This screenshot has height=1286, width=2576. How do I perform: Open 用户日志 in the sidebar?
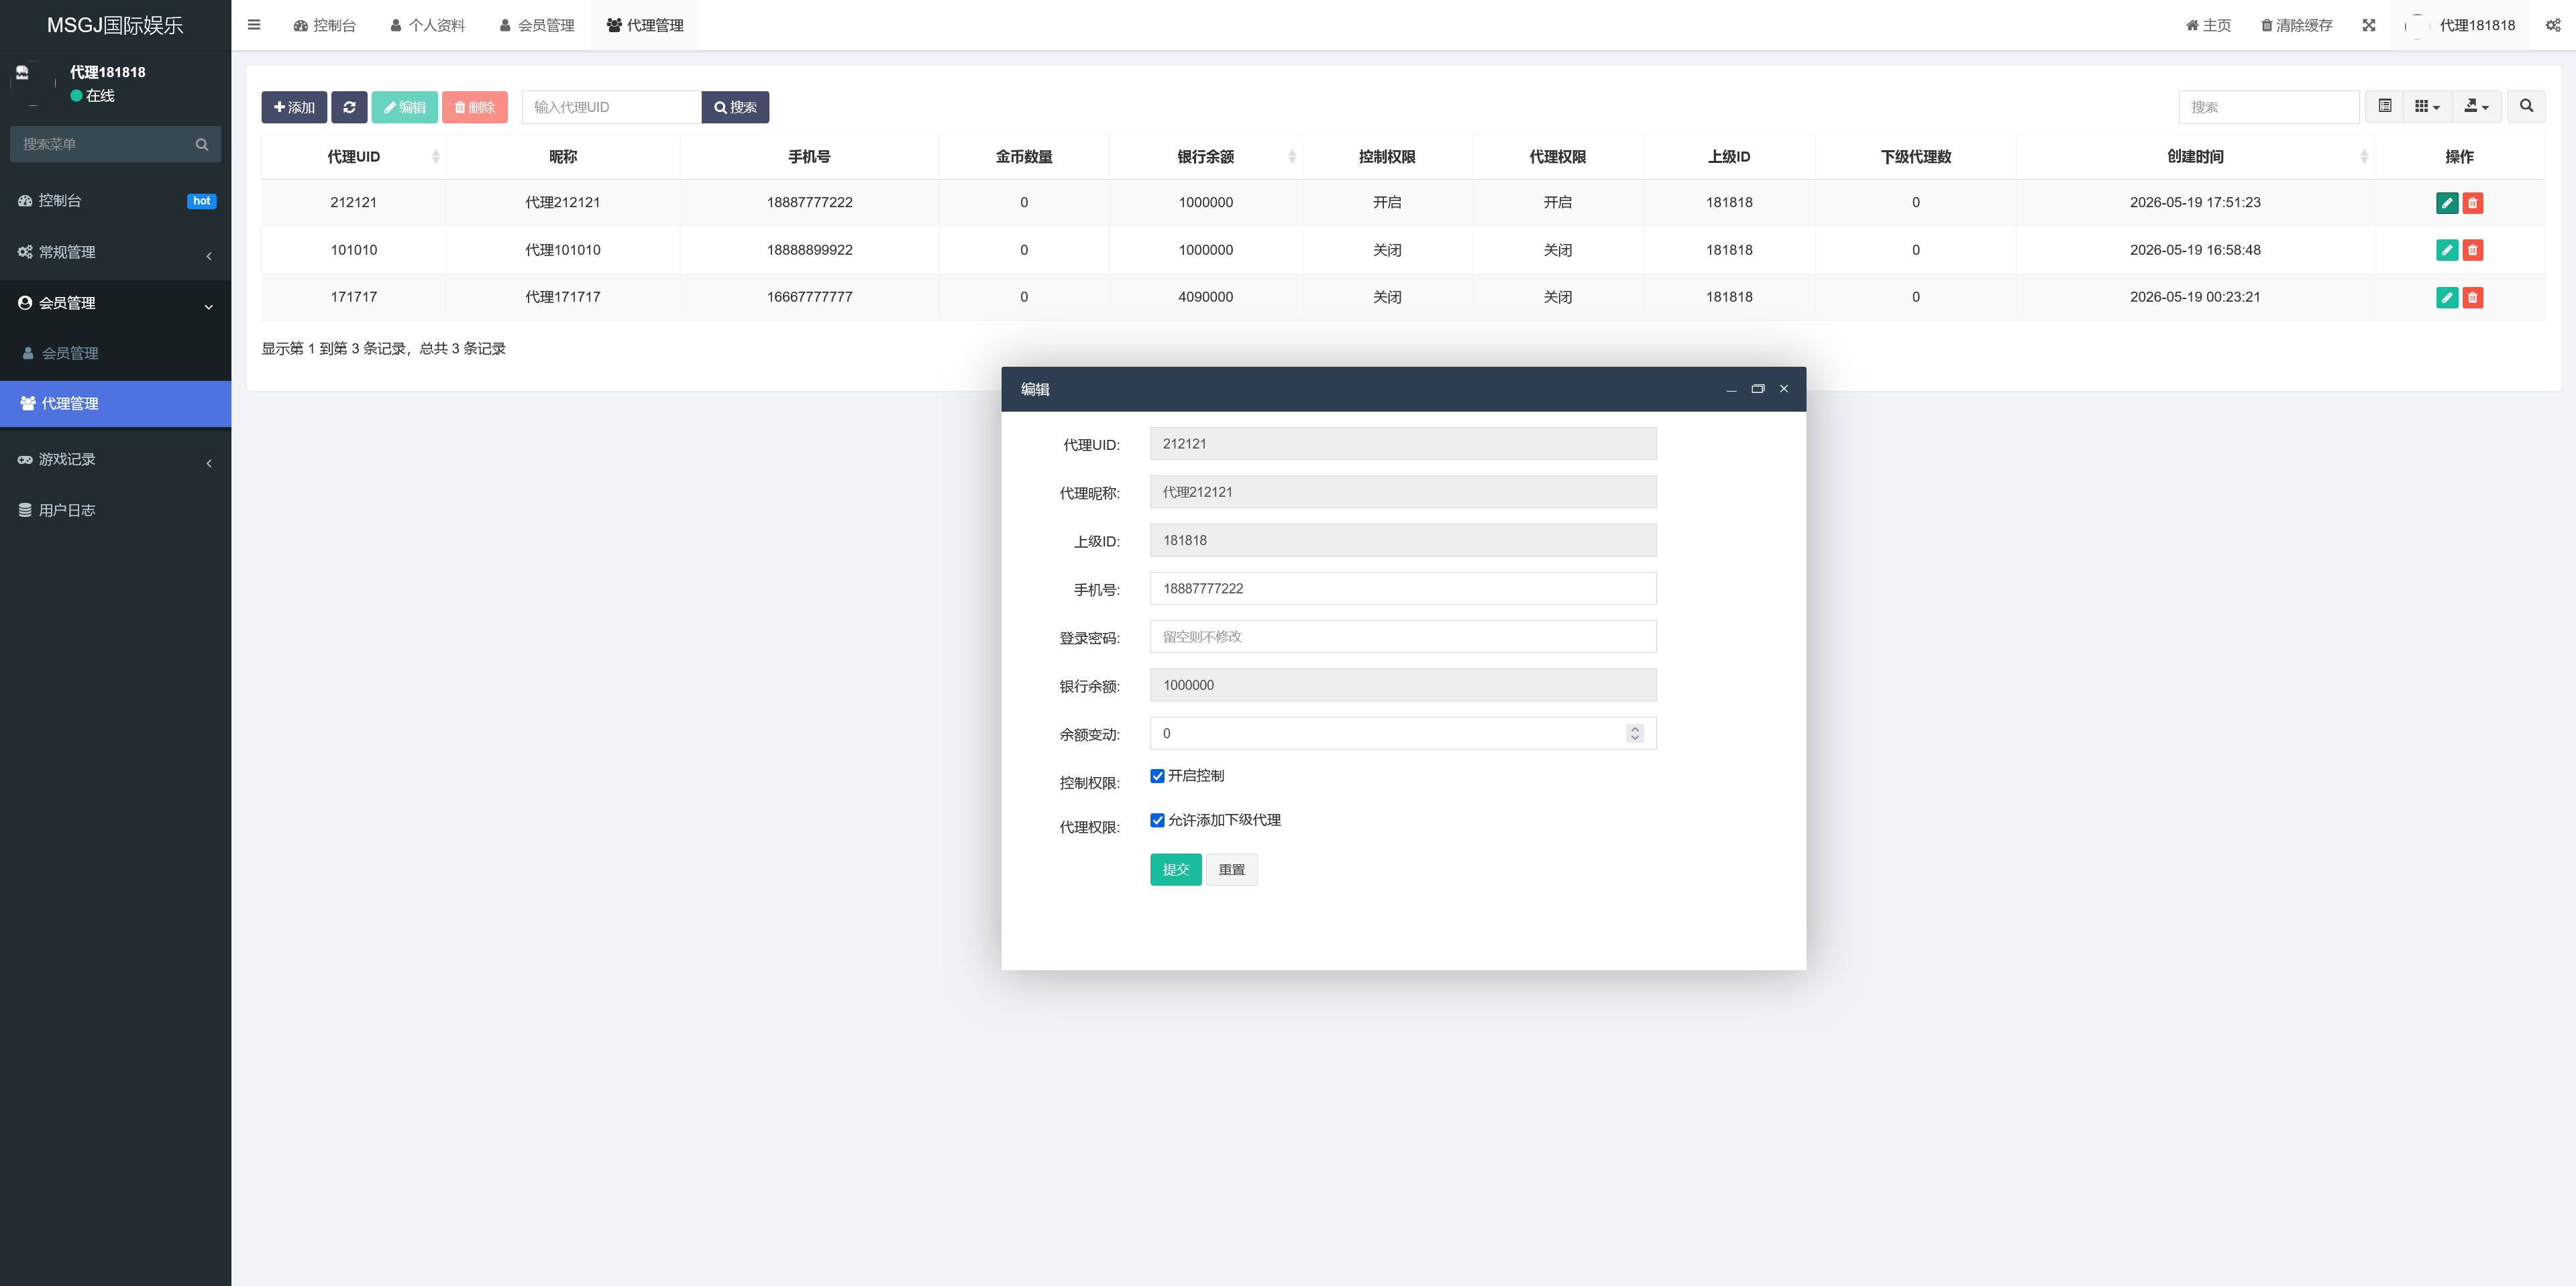click(x=115, y=511)
